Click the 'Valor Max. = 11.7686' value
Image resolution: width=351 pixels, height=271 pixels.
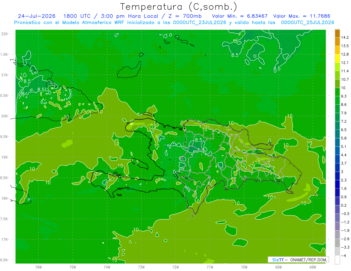[302, 16]
